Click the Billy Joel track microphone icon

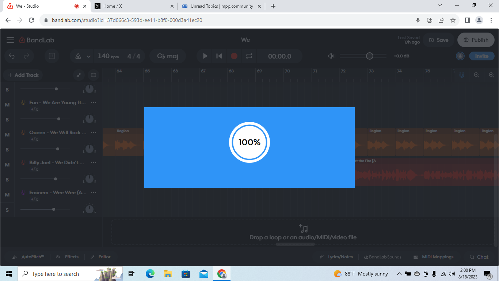[23, 163]
